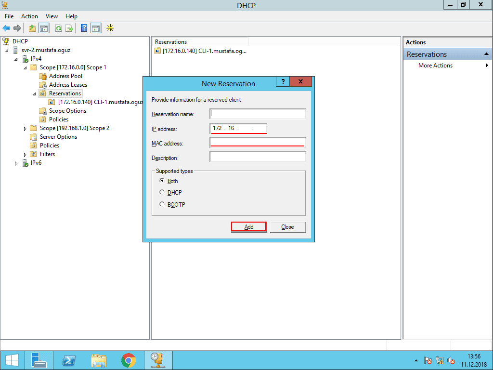
Task: Open Policies under Scope 1
Action: click(59, 119)
